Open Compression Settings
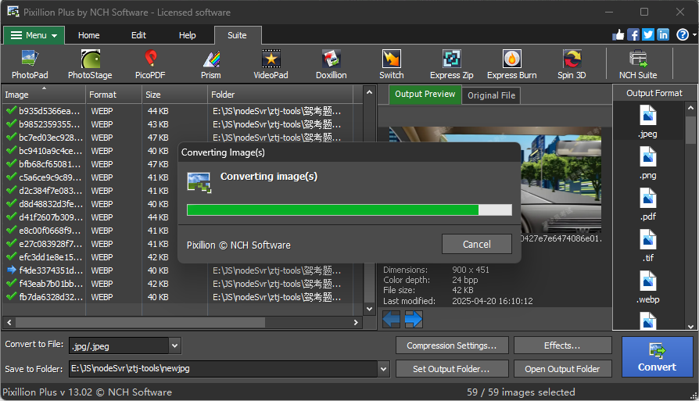699x401 pixels. tap(452, 346)
